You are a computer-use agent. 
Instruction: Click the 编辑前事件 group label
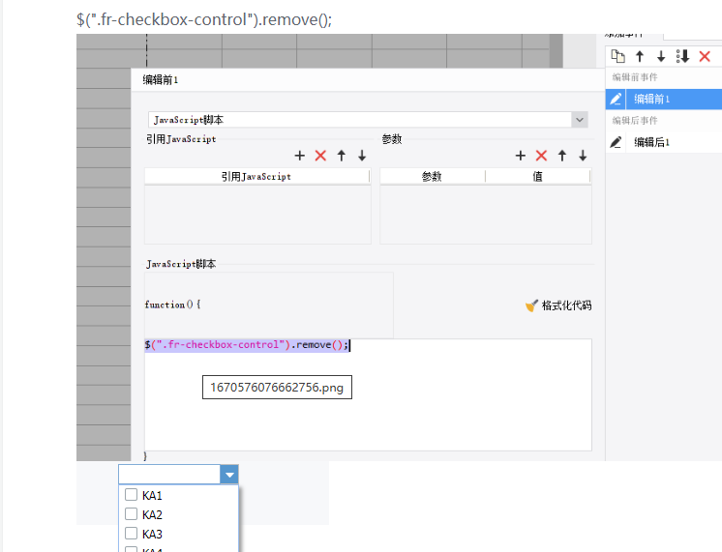[635, 77]
